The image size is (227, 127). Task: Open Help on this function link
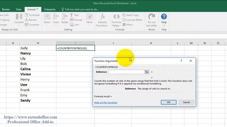click(x=106, y=103)
